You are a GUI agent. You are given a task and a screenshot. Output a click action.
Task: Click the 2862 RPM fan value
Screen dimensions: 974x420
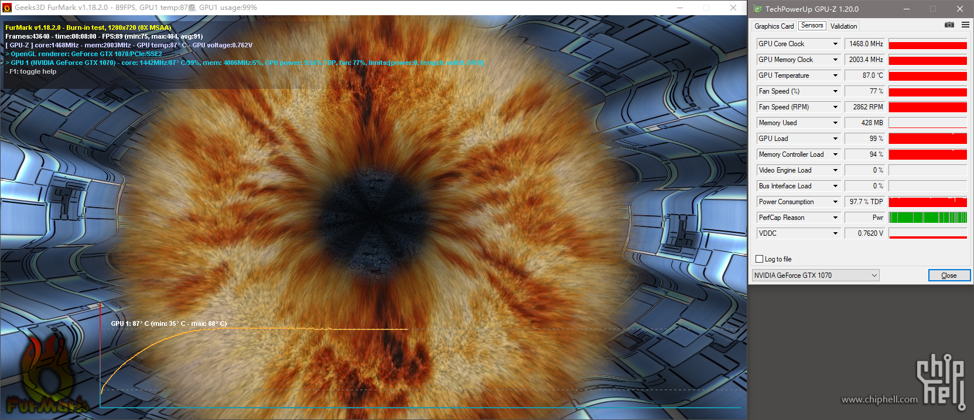[864, 107]
